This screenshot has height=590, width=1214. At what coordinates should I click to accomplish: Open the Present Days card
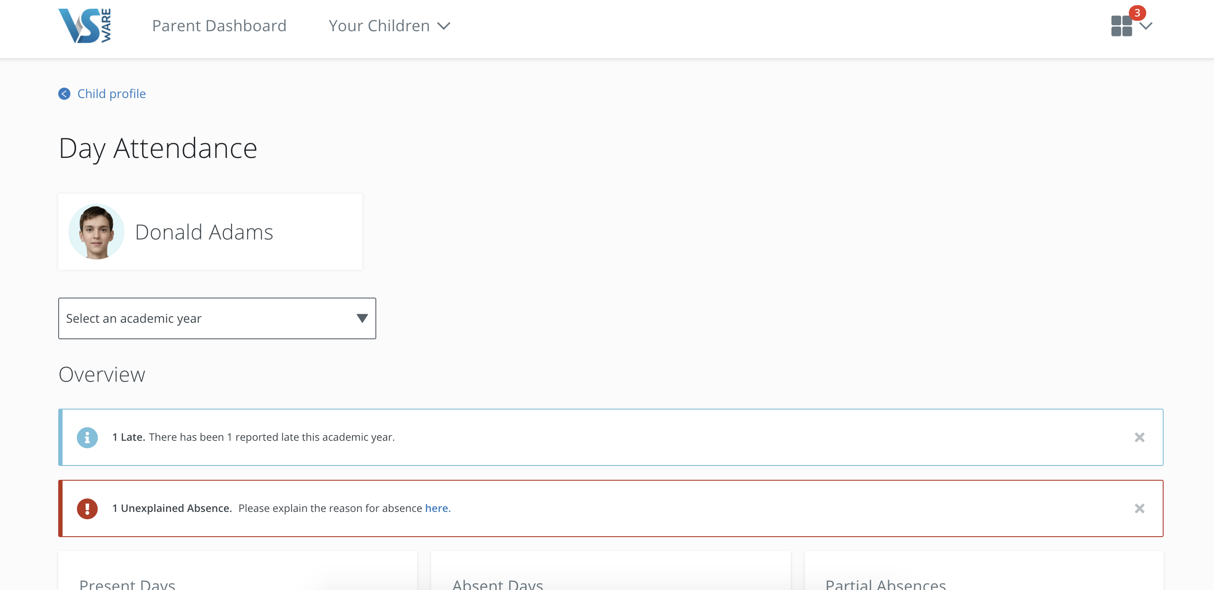[238, 571]
